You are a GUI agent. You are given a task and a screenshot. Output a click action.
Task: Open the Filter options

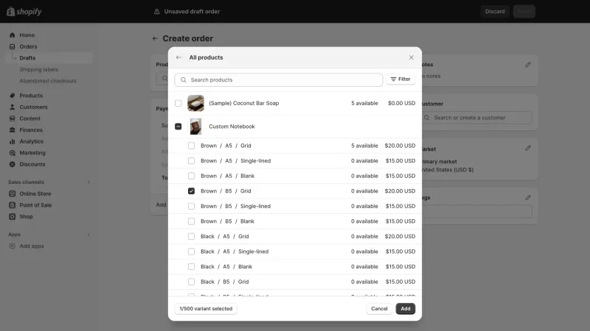[x=400, y=79]
